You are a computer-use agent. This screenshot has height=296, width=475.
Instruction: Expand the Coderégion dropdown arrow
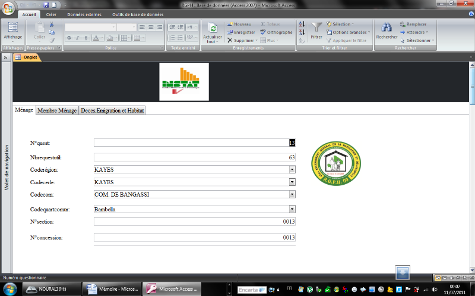(x=292, y=169)
